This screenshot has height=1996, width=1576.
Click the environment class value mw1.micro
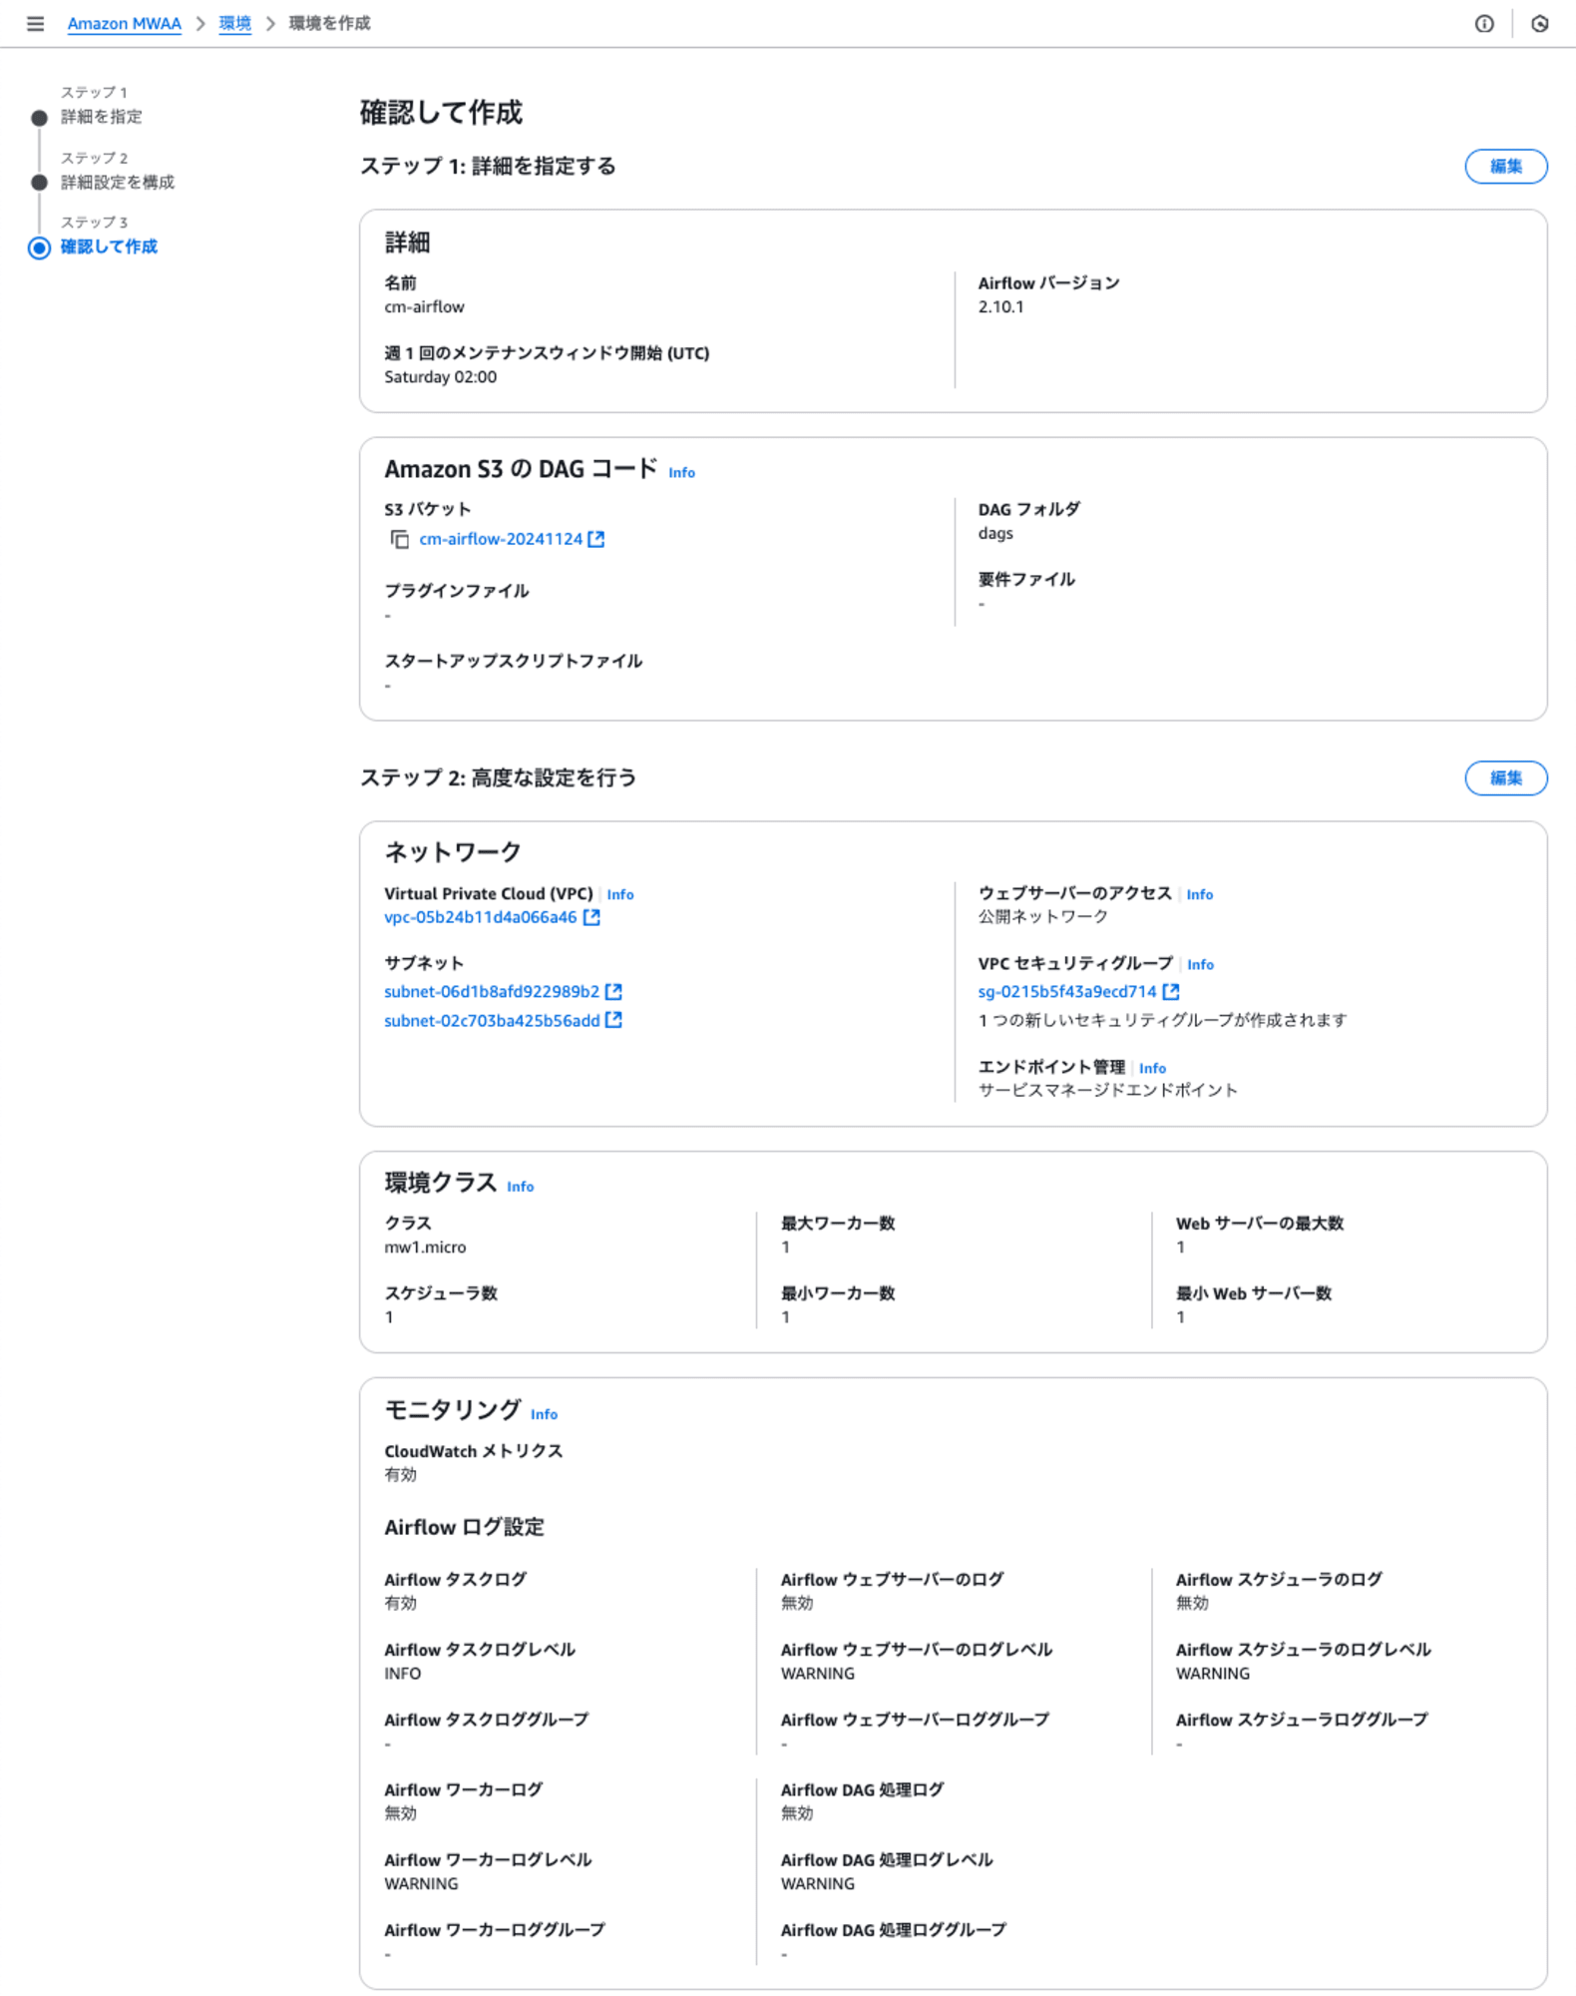(x=425, y=1247)
